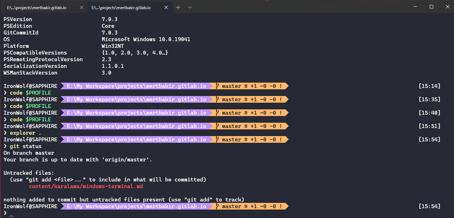Close the active second tab
Viewport: 454px width, 218px height.
point(166,7)
